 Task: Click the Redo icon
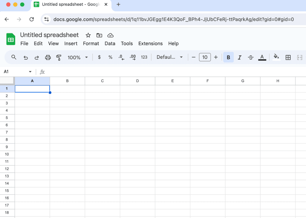point(36,57)
